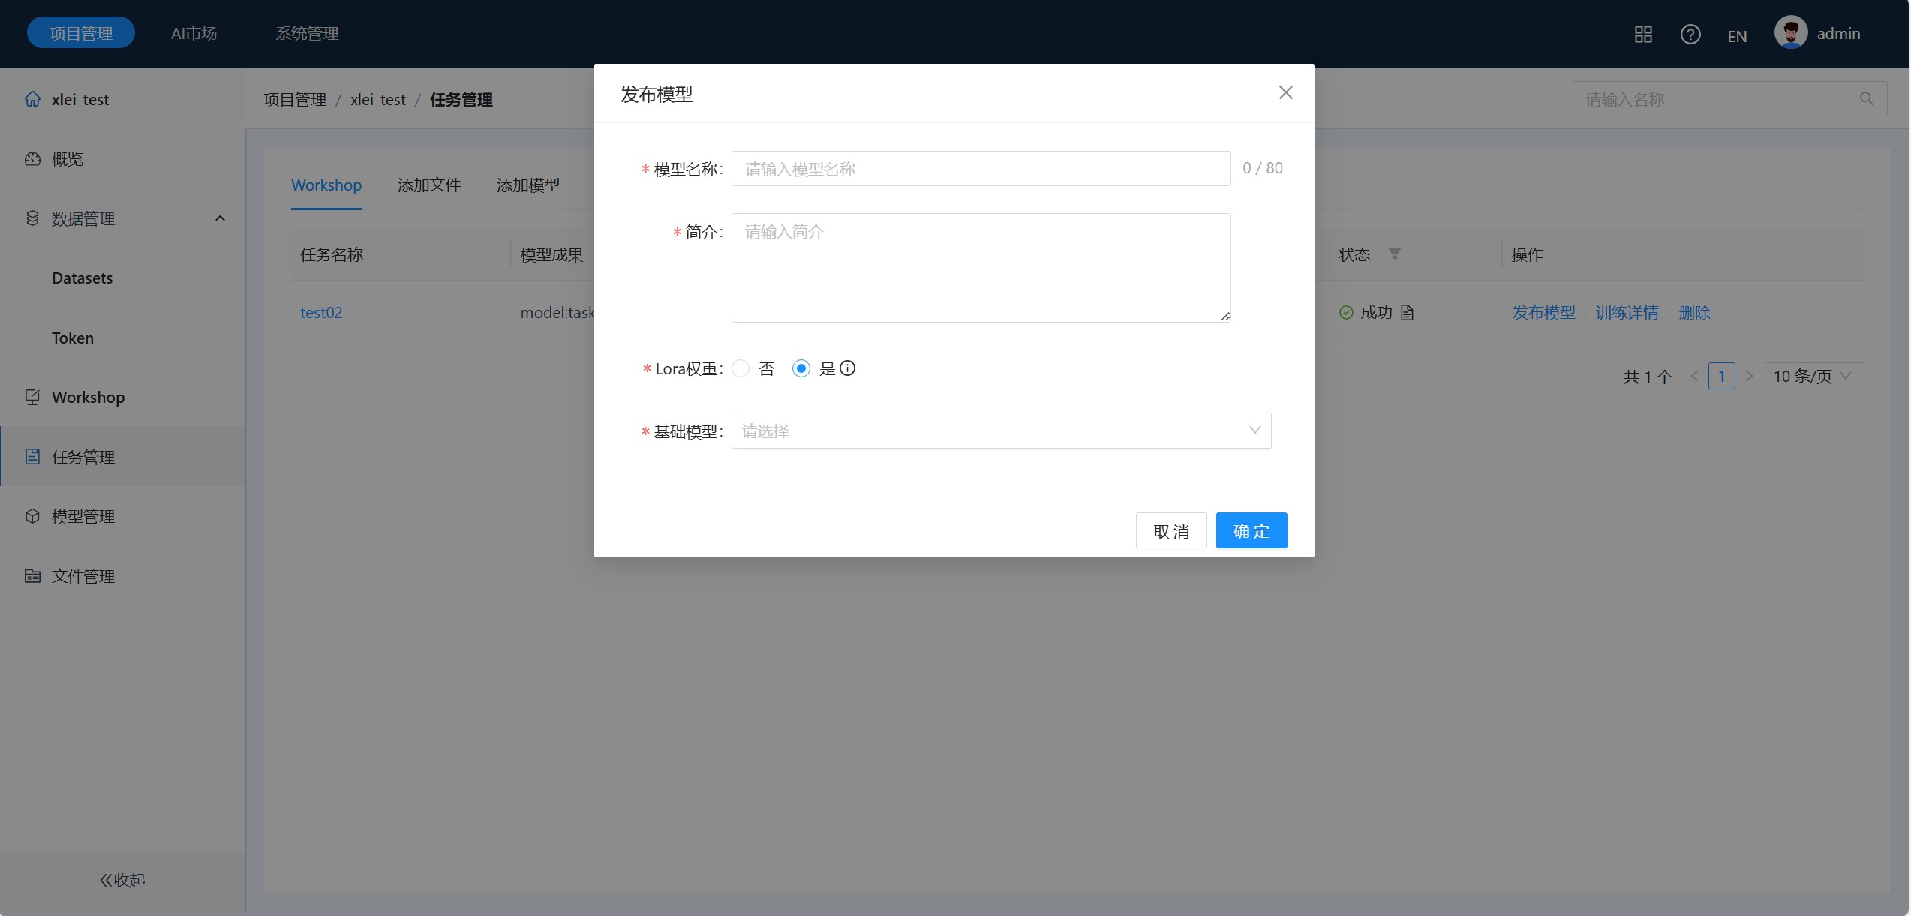Switch to AI市场 top menu
The width and height of the screenshot is (1911, 916).
tap(194, 34)
